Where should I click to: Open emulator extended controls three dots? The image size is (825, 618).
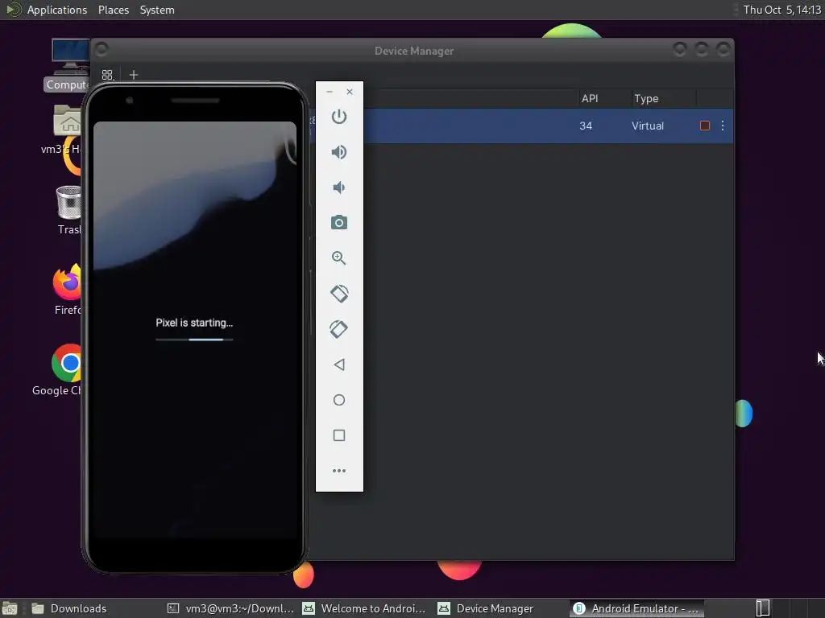pyautogui.click(x=339, y=470)
